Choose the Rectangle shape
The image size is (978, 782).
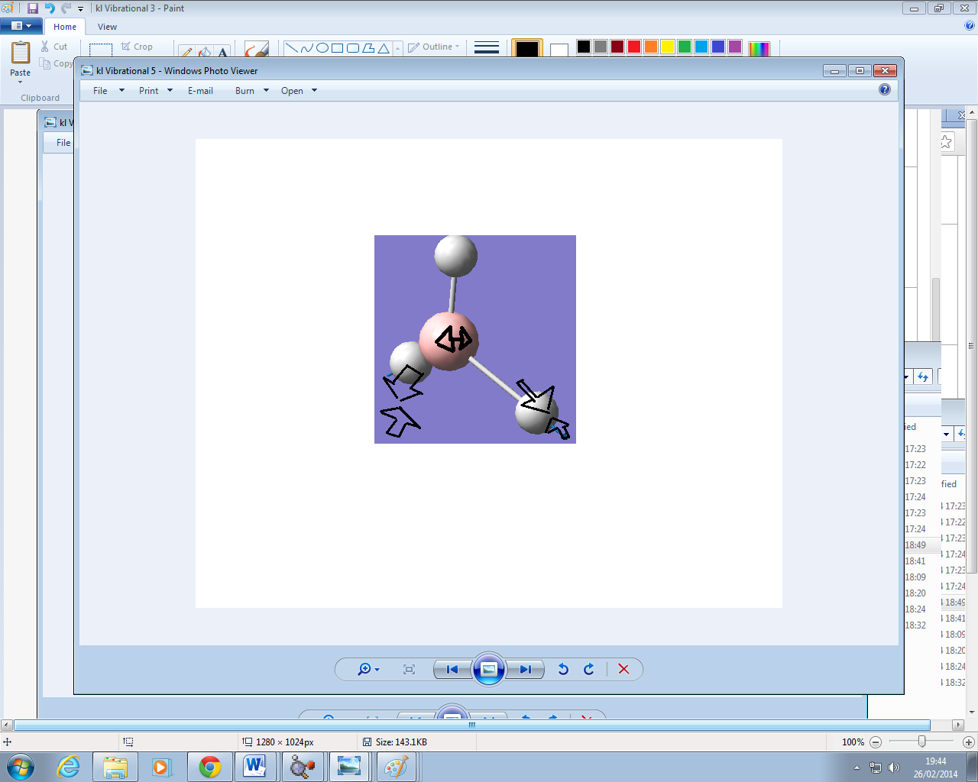[x=337, y=48]
